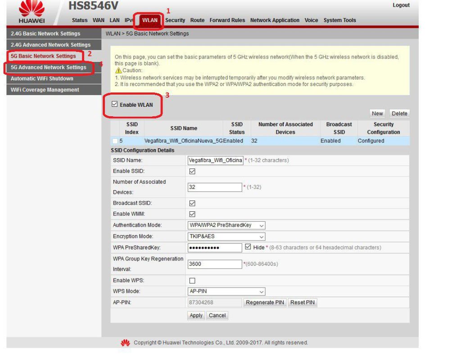Click the Security Configuration column header
461x360 pixels.
pos(384,128)
